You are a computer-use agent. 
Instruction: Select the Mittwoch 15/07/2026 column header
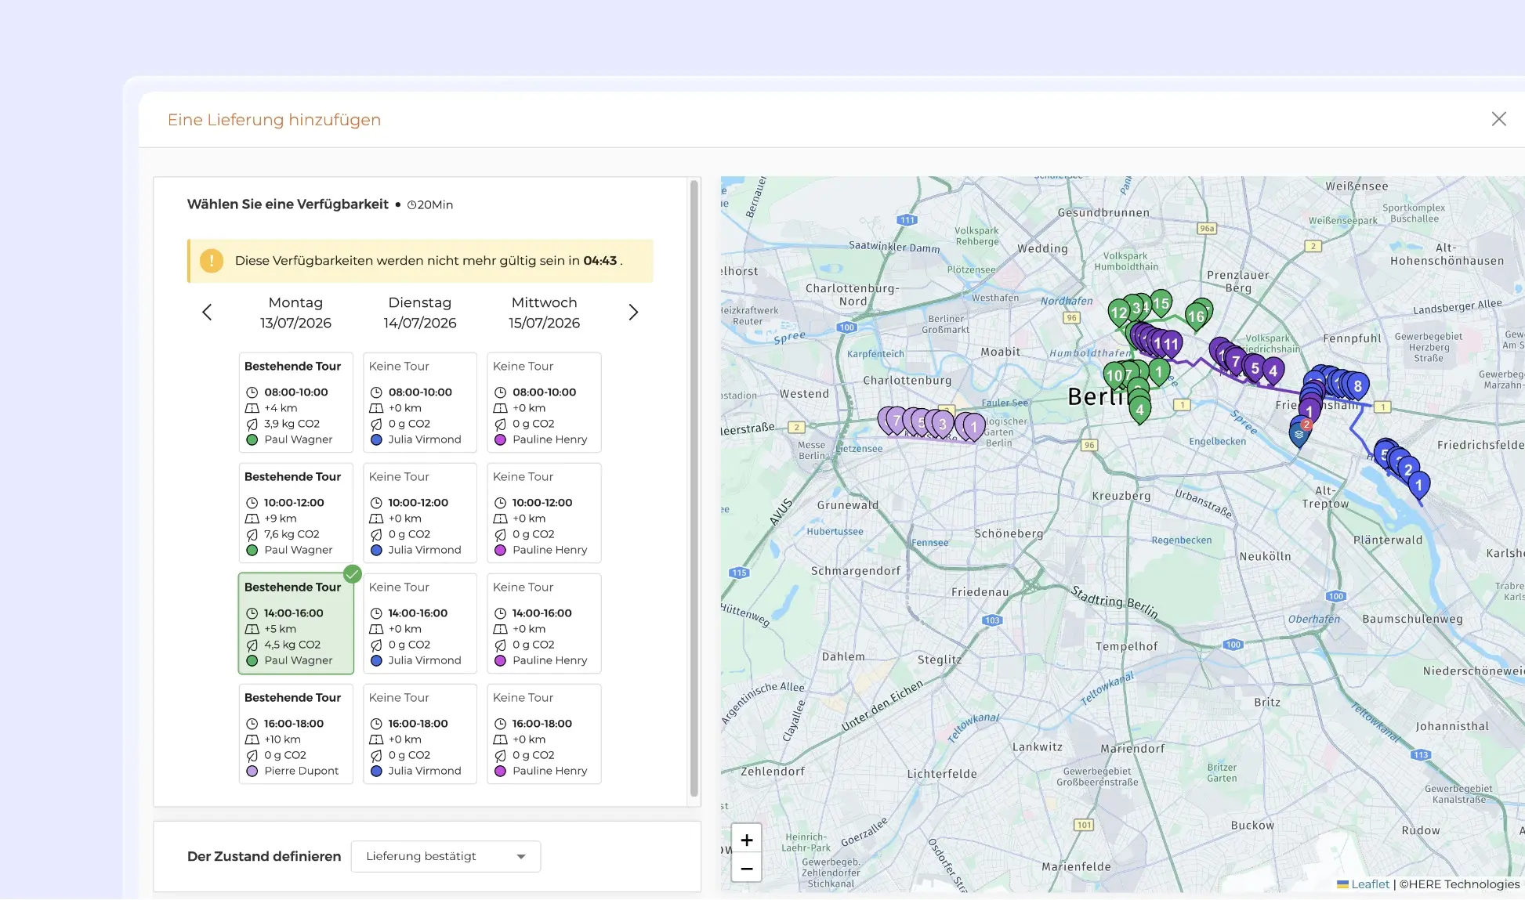click(x=544, y=313)
